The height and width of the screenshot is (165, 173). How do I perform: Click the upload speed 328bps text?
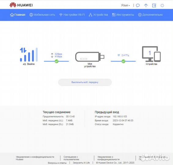[58, 54]
